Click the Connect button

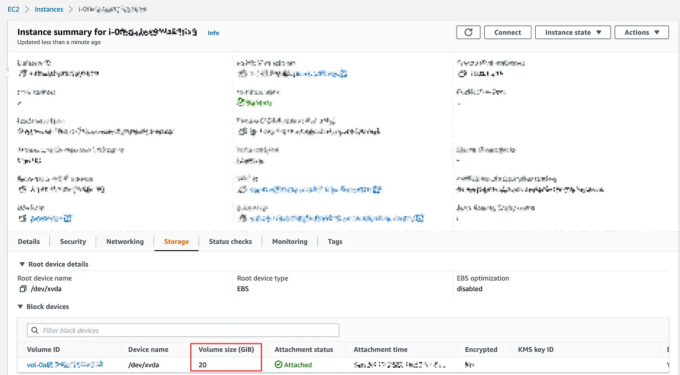[508, 32]
